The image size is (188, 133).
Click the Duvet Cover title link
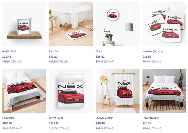[56, 118]
